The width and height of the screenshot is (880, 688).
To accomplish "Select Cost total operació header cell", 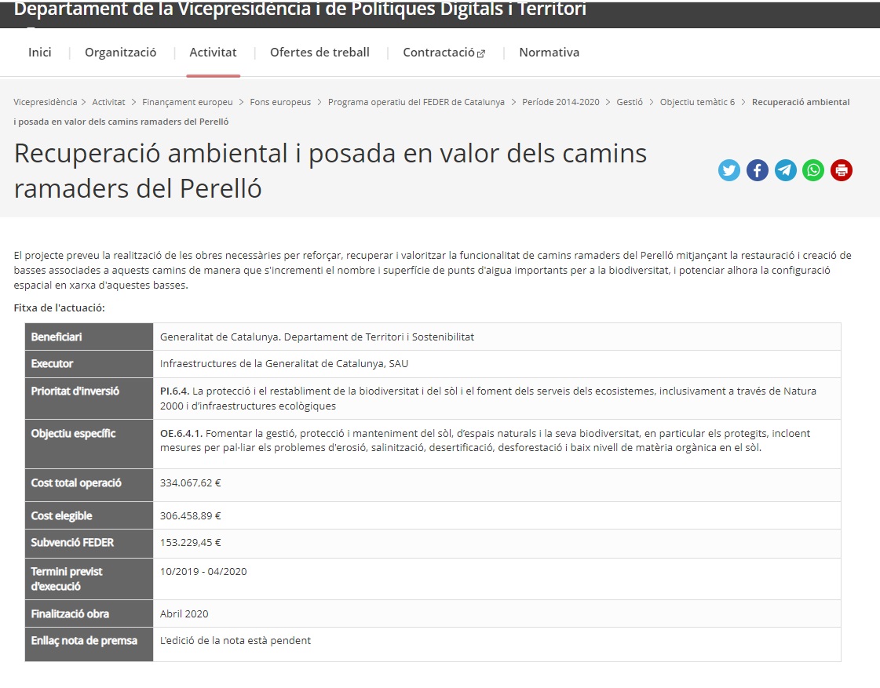I will 89,485.
